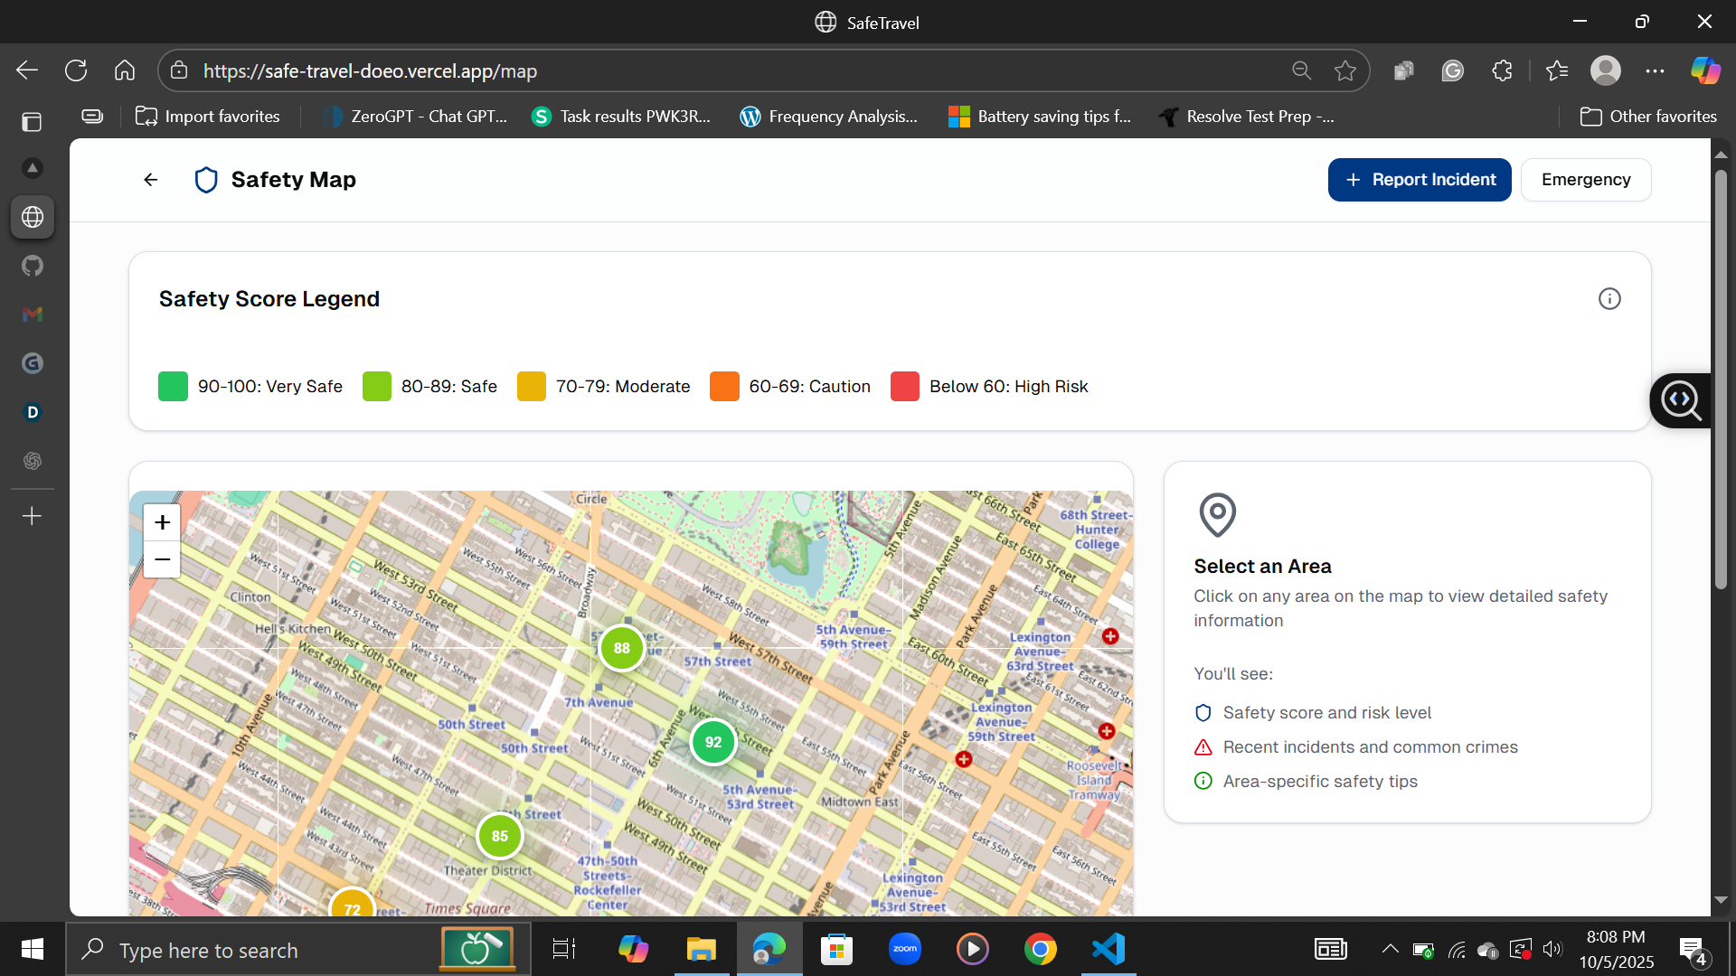Screen dimensions: 1736x976
Task: Add page to favorites star icon
Action: coord(1345,70)
